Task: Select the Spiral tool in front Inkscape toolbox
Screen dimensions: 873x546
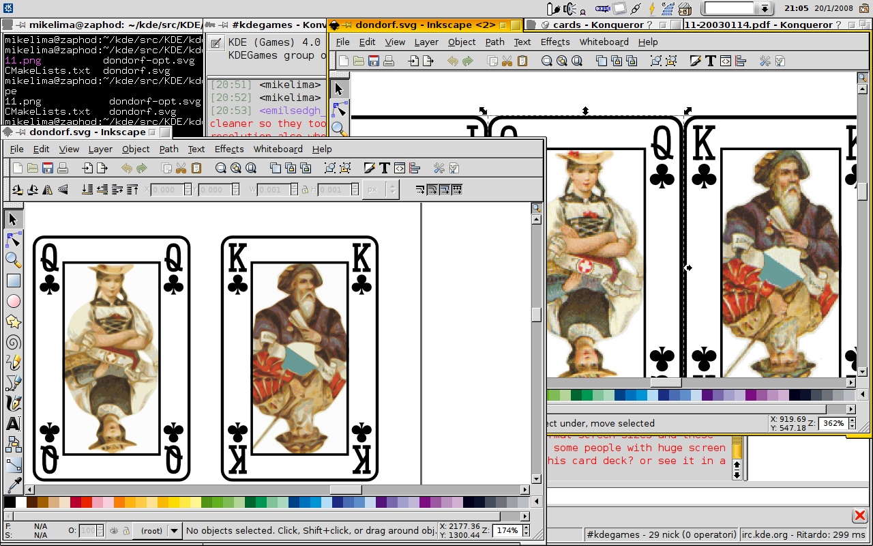Action: (x=13, y=342)
